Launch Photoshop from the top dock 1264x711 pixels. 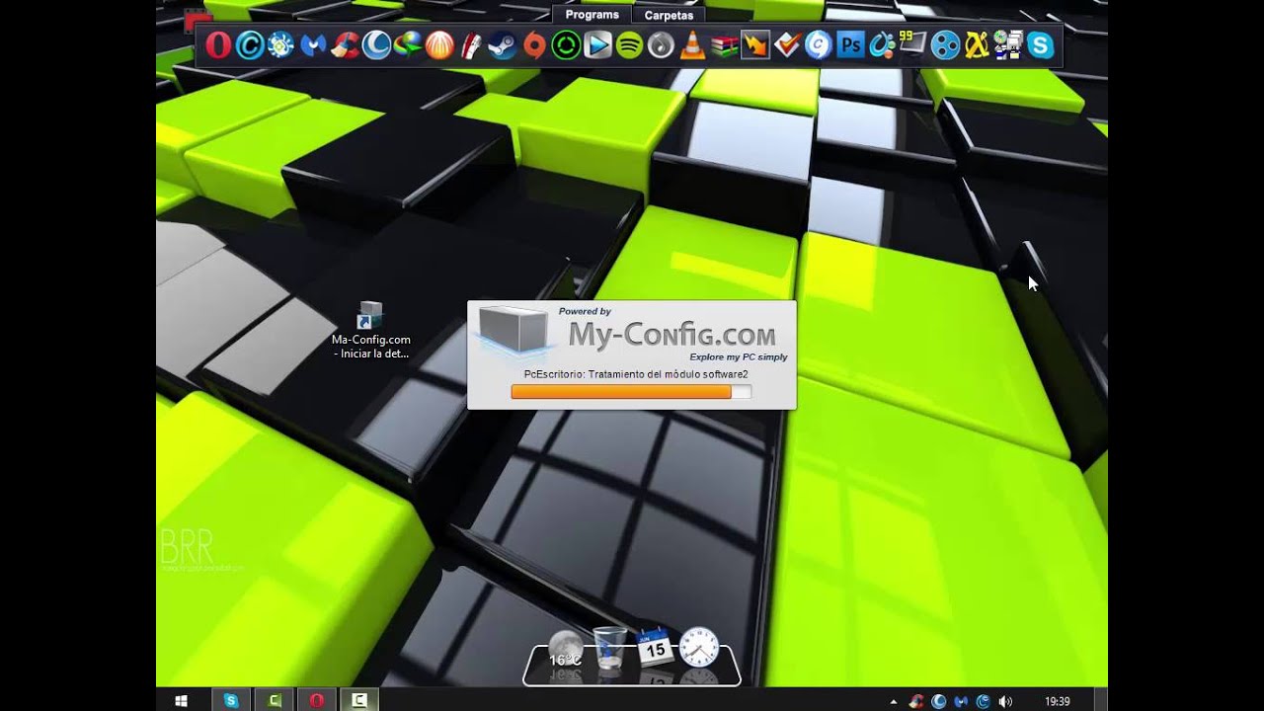(850, 45)
